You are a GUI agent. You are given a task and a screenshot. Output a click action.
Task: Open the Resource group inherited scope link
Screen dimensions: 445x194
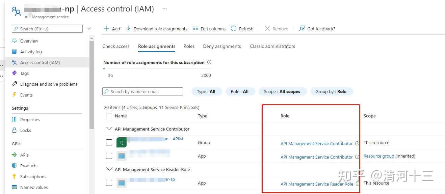tap(379, 156)
